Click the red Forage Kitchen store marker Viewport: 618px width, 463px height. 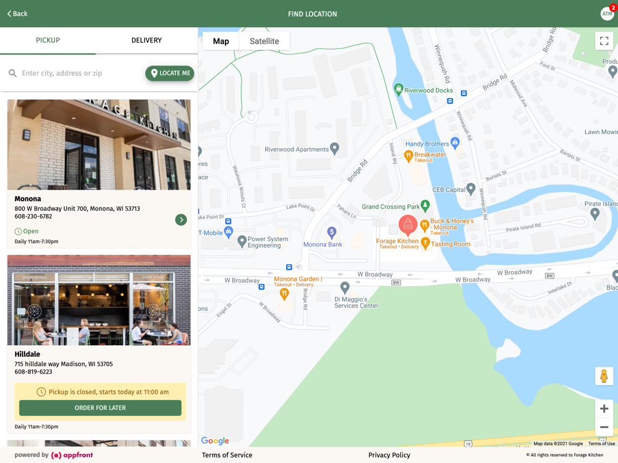[408, 225]
